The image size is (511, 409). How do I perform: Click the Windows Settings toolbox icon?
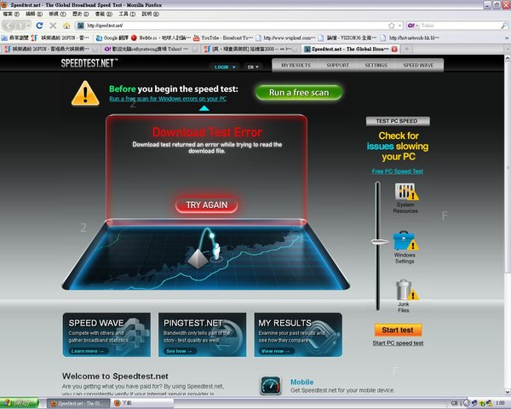(405, 240)
